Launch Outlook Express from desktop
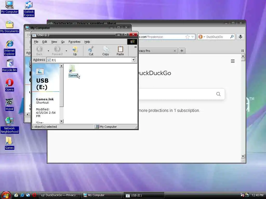The height and width of the screenshot is (199, 266). 29,9
